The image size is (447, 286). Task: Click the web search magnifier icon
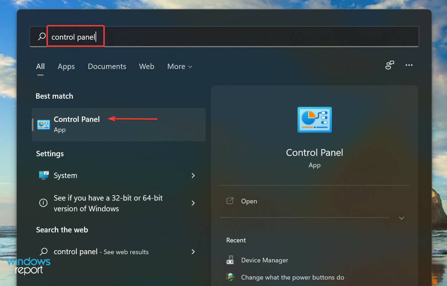tap(43, 252)
